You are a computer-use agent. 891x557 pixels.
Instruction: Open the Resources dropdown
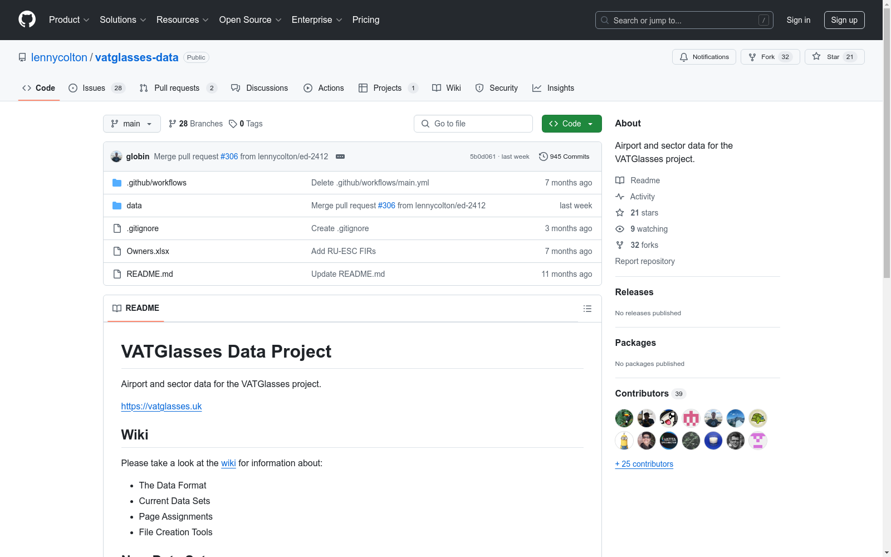183,19
